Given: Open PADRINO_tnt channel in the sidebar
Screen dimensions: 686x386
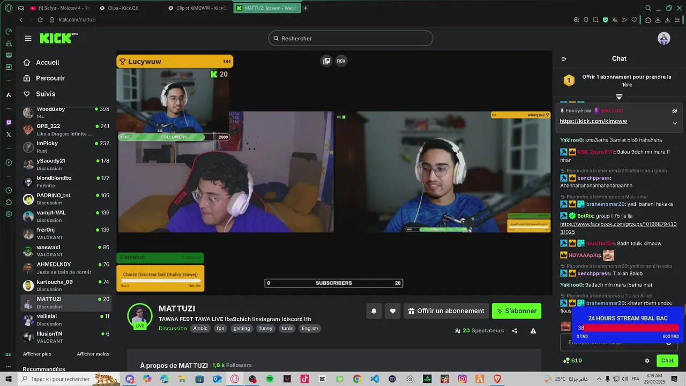Looking at the screenshot, I should point(65,199).
